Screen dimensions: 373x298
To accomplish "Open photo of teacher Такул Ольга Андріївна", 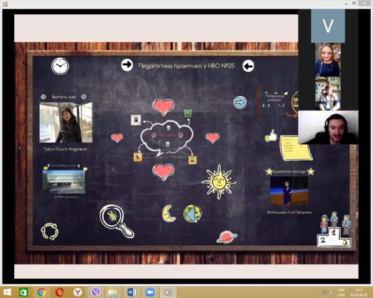I will (x=66, y=122).
